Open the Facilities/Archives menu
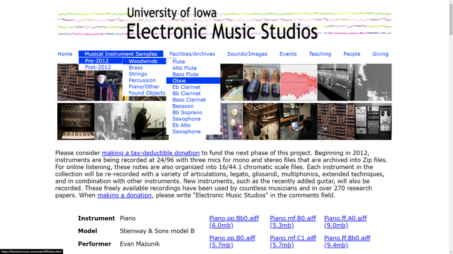This screenshot has width=453, height=254. click(192, 54)
